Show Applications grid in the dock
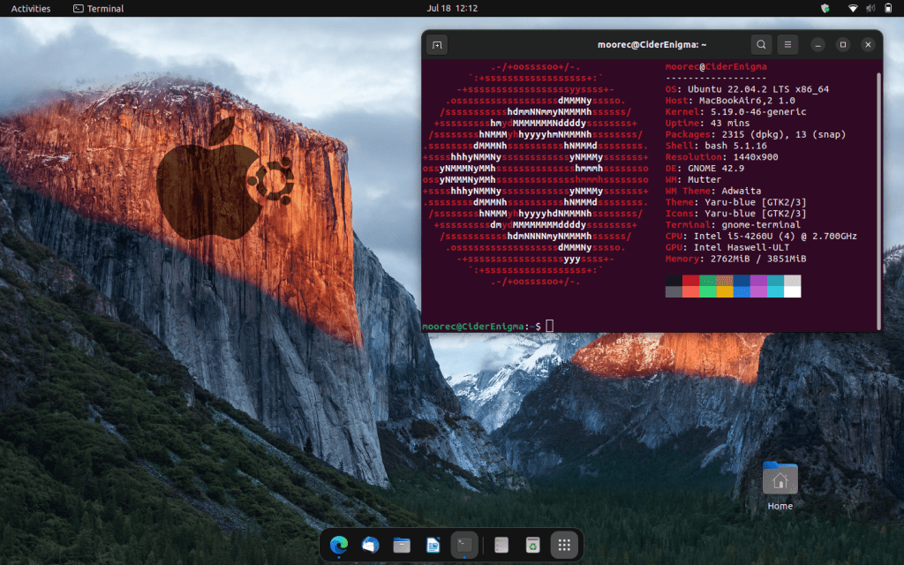This screenshot has width=904, height=565. (x=565, y=546)
